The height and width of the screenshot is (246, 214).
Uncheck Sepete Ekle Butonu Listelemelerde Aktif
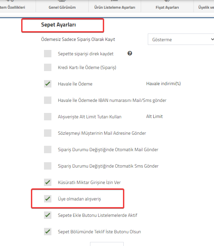click(48, 215)
